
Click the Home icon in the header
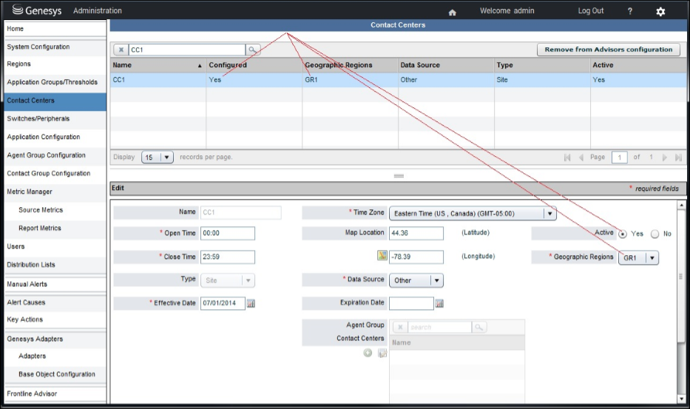[453, 12]
